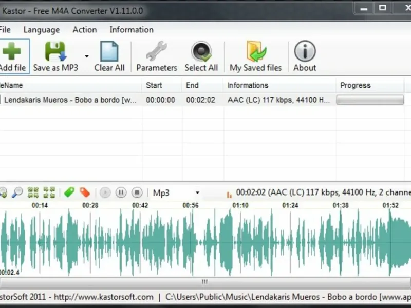
Task: Click the 00:14 waveform time marker
Action: coord(40,205)
